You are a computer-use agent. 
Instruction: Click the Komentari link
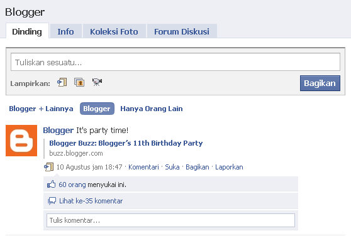pos(143,167)
